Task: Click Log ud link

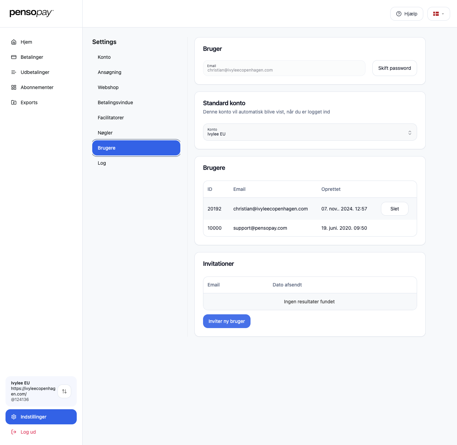Action: pos(41,432)
